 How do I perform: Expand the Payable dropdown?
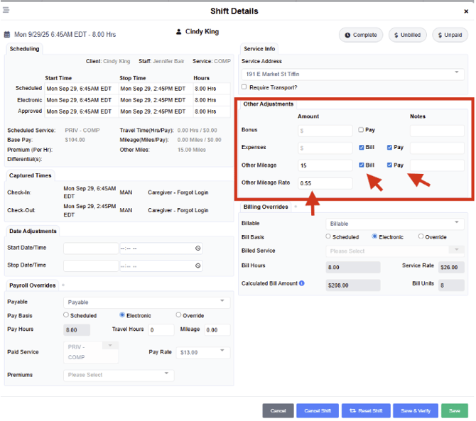146,302
